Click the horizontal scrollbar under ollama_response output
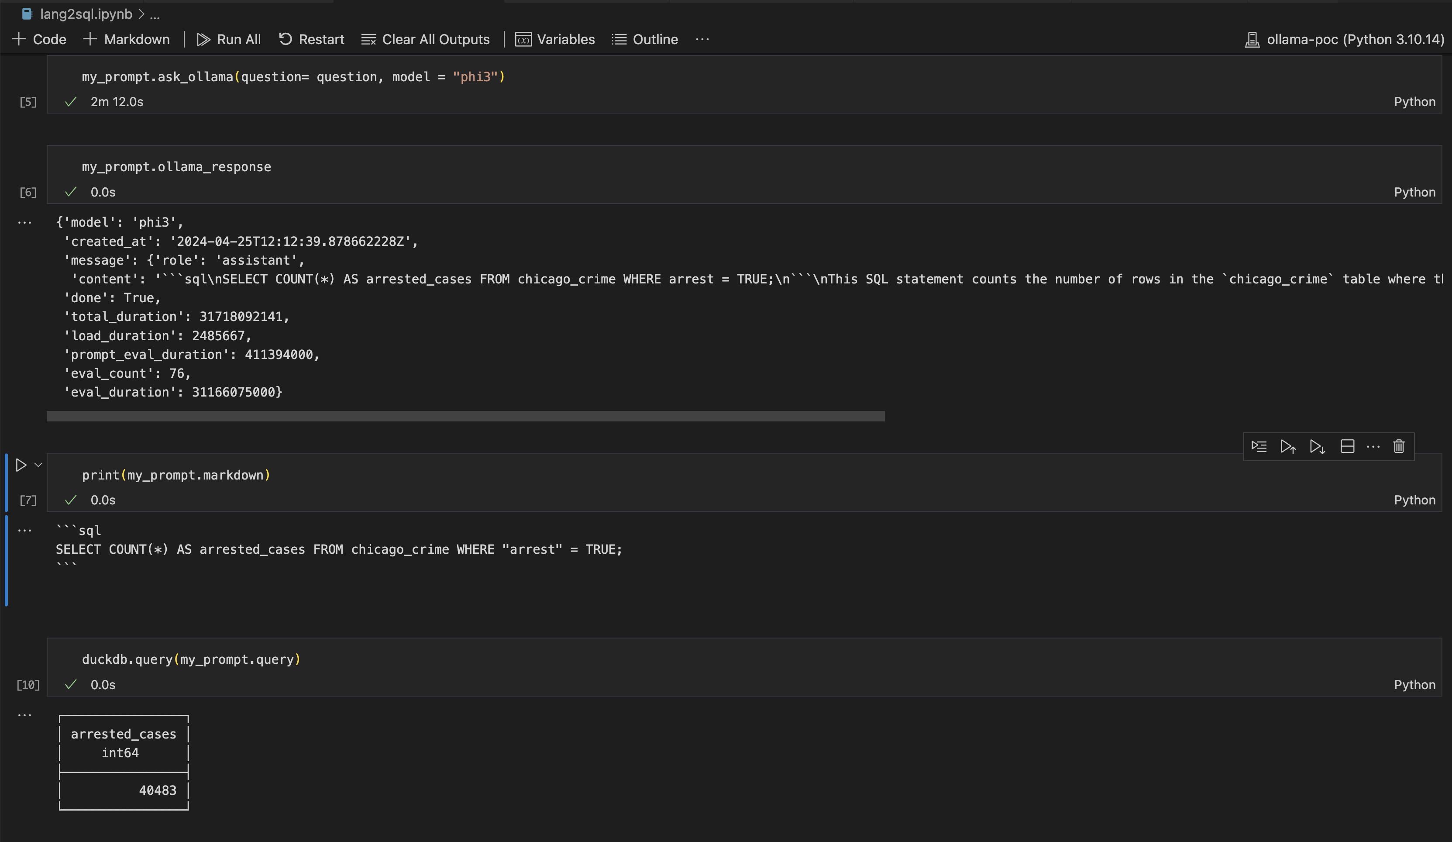The width and height of the screenshot is (1452, 842). coord(465,416)
